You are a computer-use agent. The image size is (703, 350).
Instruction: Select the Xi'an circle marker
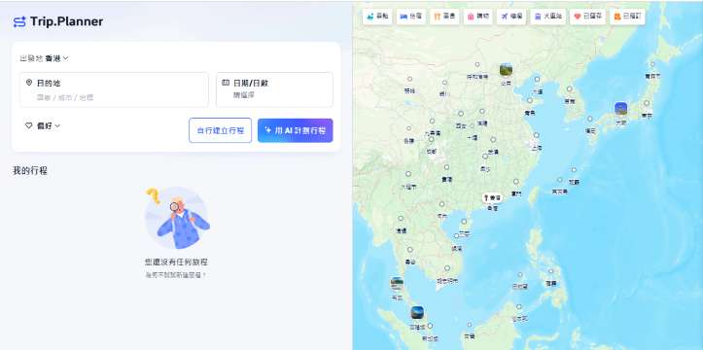coord(461,114)
